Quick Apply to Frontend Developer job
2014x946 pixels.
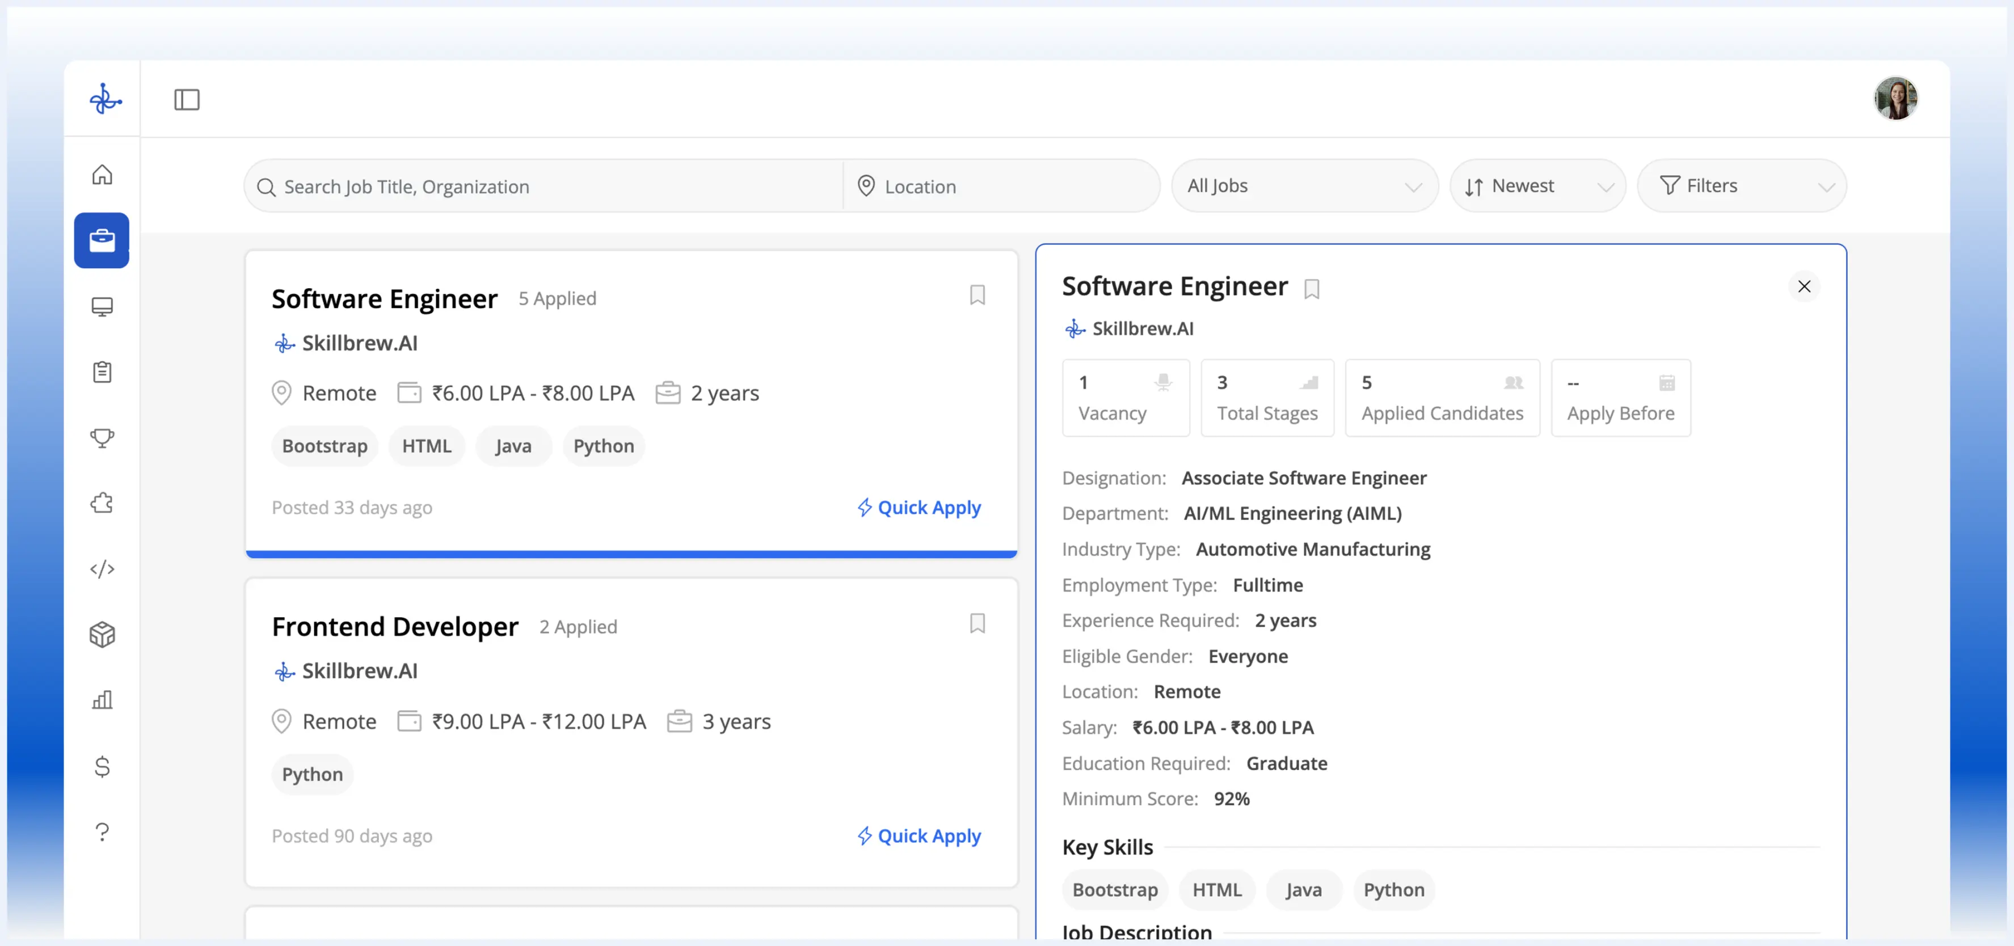tap(918, 836)
